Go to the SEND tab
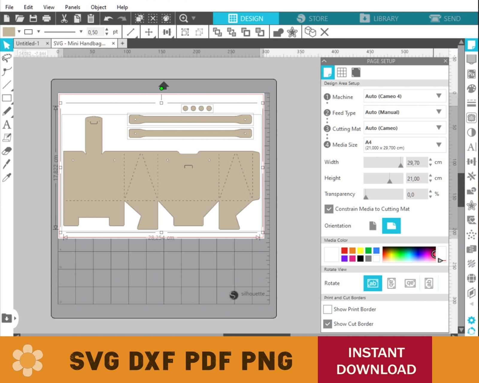Image resolution: width=479 pixels, height=383 pixels. point(445,19)
